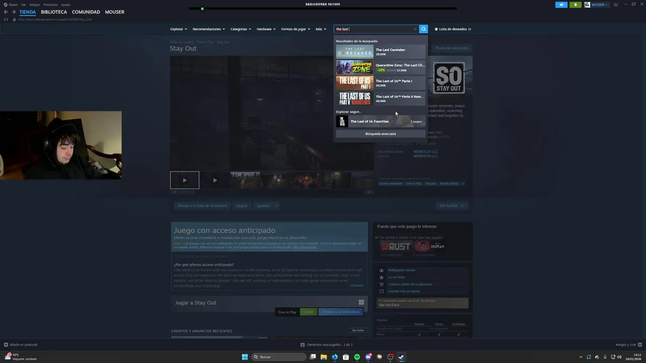
Task: Click the Windows Start button
Action: (245, 357)
